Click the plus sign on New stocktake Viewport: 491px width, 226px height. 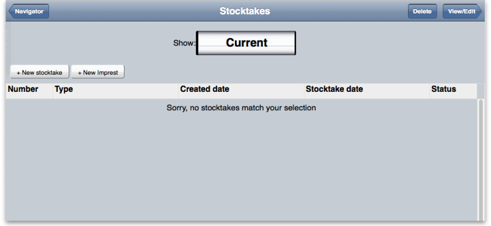(18, 73)
